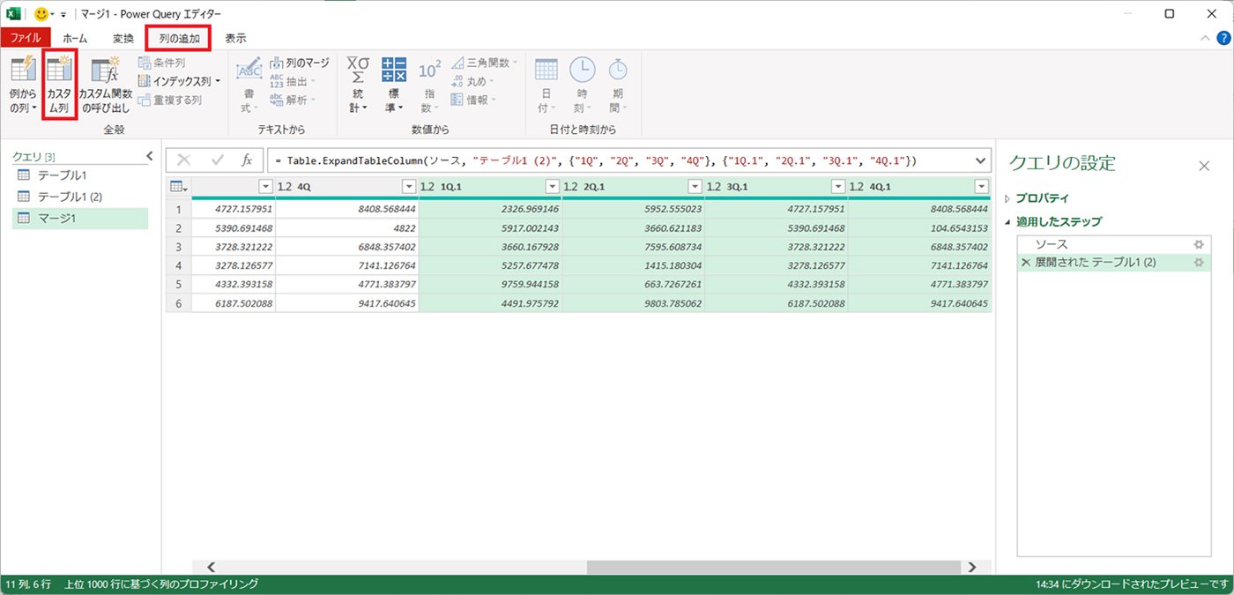Click 重複する列 duplicate column

[170, 100]
